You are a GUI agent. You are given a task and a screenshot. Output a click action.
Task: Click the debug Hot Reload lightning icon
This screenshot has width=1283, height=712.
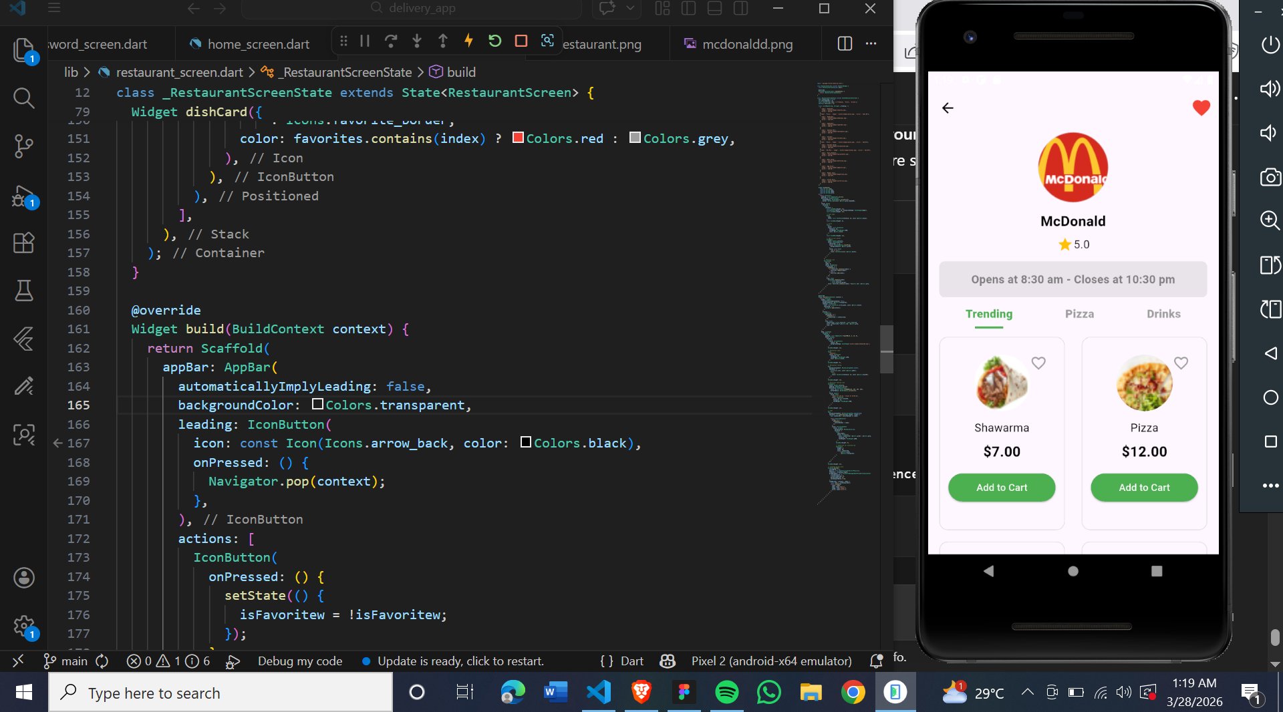tap(468, 41)
